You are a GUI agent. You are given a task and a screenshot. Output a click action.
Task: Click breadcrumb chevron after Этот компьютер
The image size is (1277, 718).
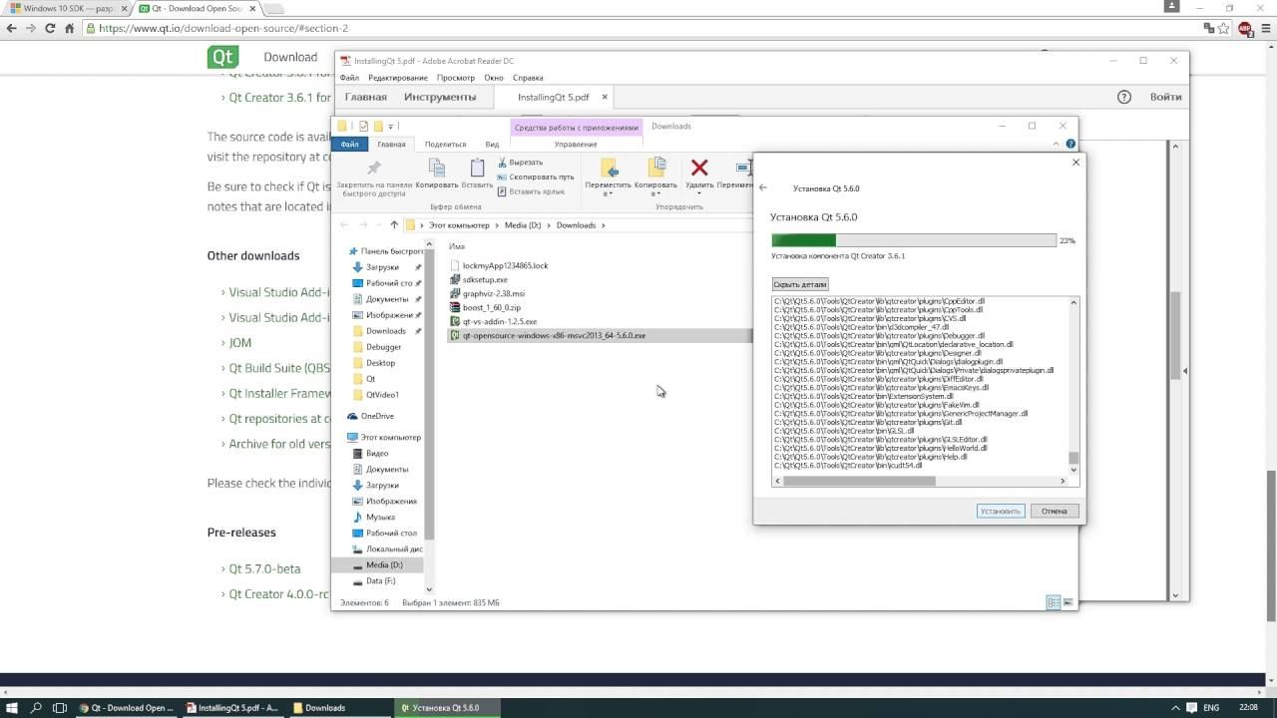coord(497,225)
